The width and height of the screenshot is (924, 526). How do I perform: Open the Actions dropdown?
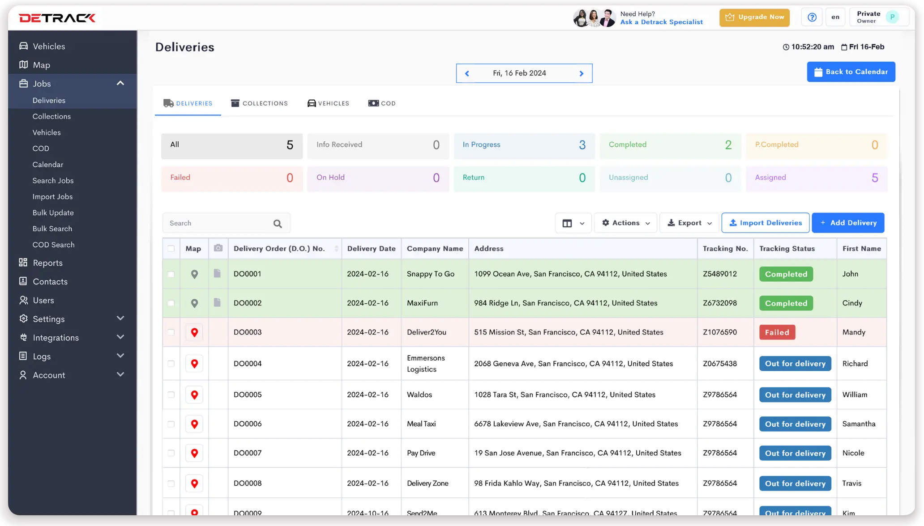[x=625, y=223]
